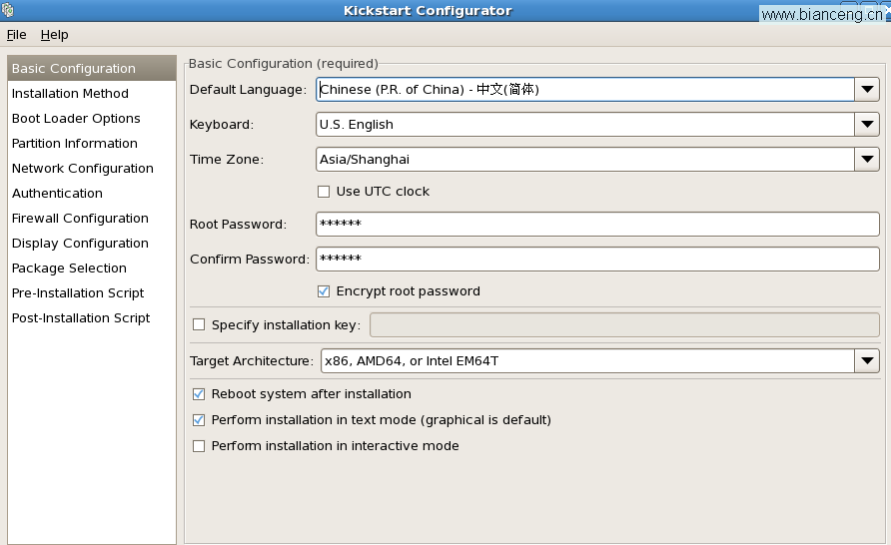Tick the Specify installation key checkbox

199,324
